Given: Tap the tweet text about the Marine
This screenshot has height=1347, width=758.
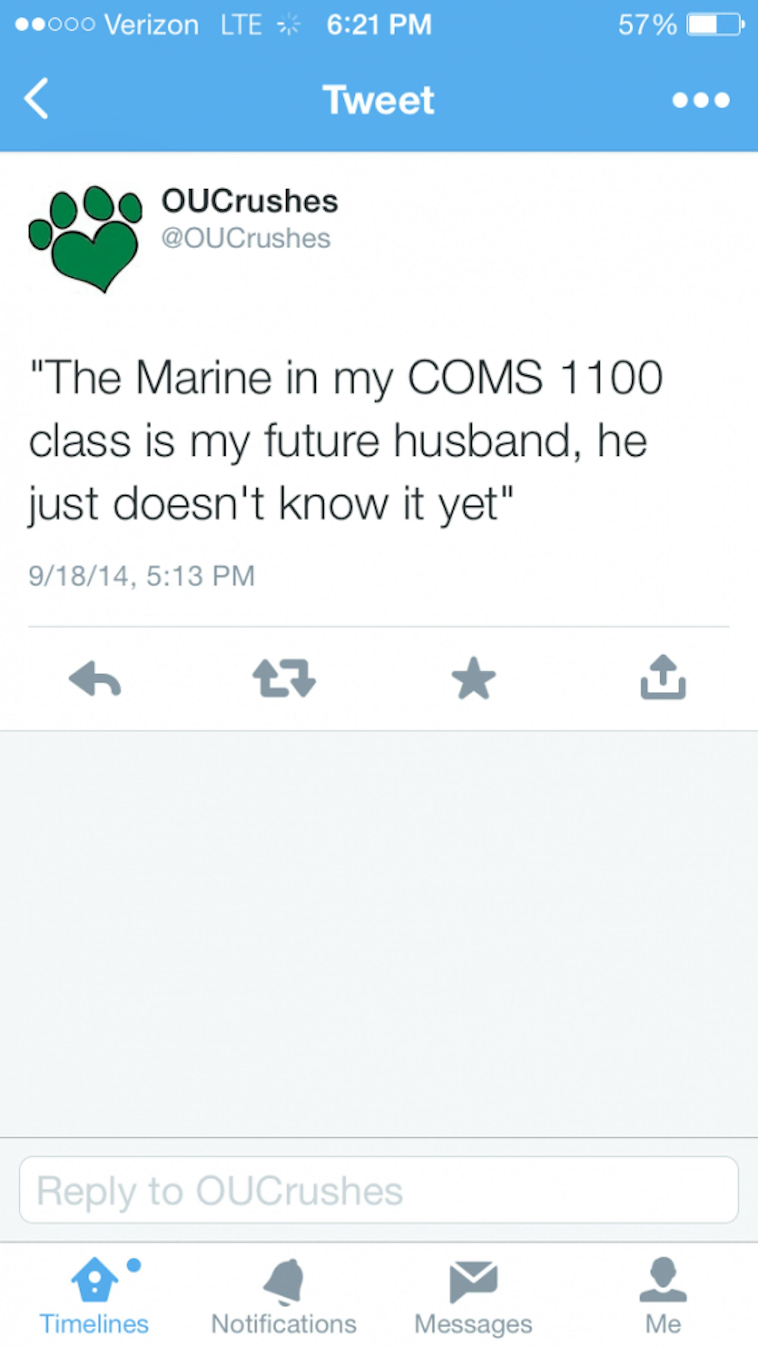Looking at the screenshot, I should coord(345,440).
